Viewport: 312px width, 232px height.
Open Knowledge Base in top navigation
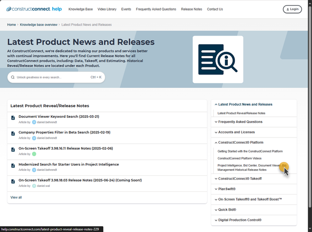(81, 9)
